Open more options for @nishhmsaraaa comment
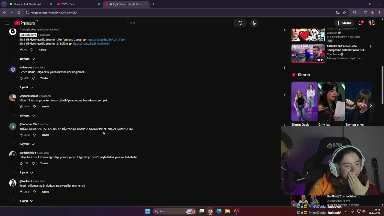 pyautogui.click(x=284, y=96)
